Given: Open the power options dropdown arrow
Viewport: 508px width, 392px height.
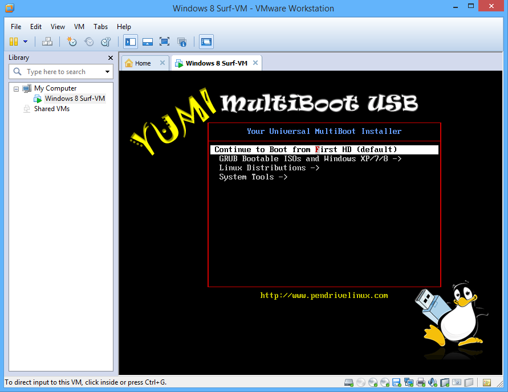Looking at the screenshot, I should [x=25, y=42].
